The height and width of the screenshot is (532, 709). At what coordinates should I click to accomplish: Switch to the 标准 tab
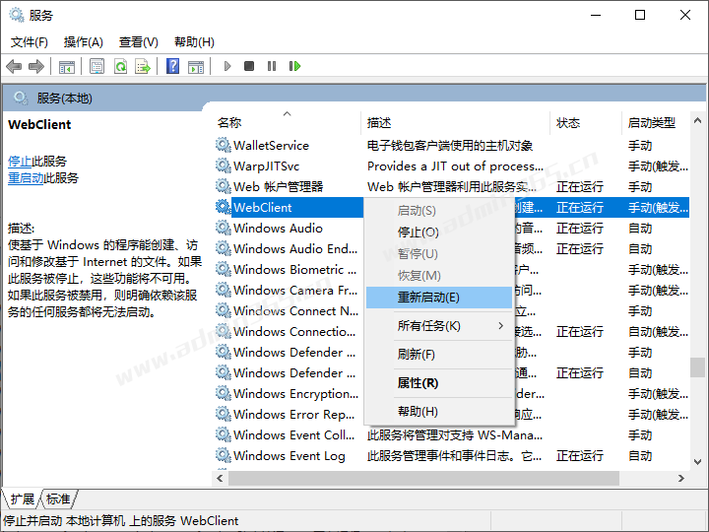pos(58,499)
